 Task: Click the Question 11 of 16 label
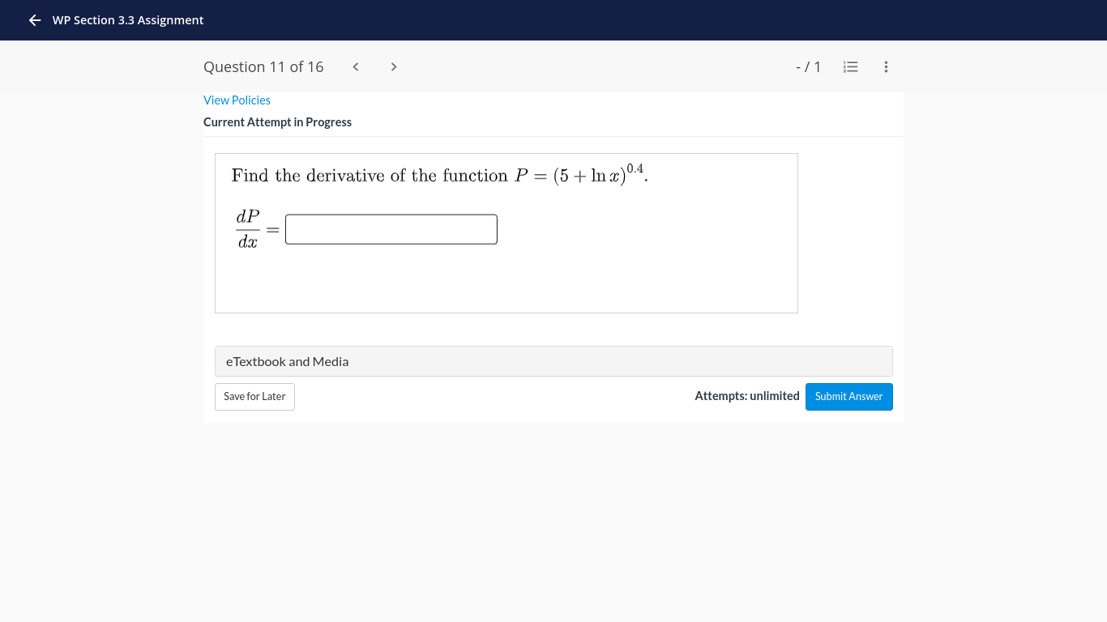click(x=263, y=66)
